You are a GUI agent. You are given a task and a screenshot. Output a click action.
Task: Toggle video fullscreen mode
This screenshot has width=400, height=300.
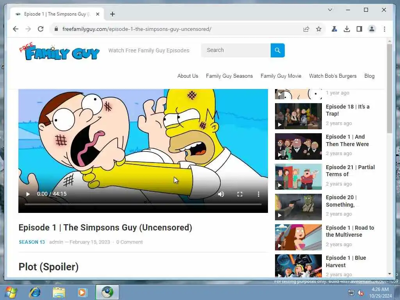tap(240, 194)
